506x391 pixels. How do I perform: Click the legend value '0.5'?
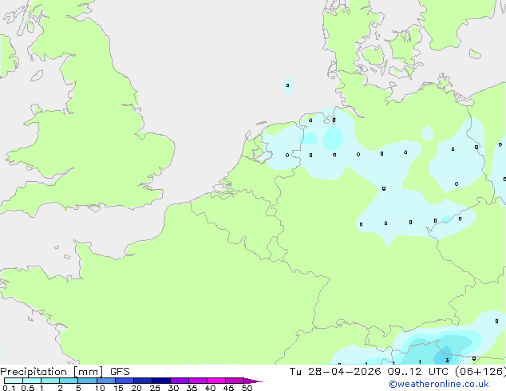pos(28,388)
